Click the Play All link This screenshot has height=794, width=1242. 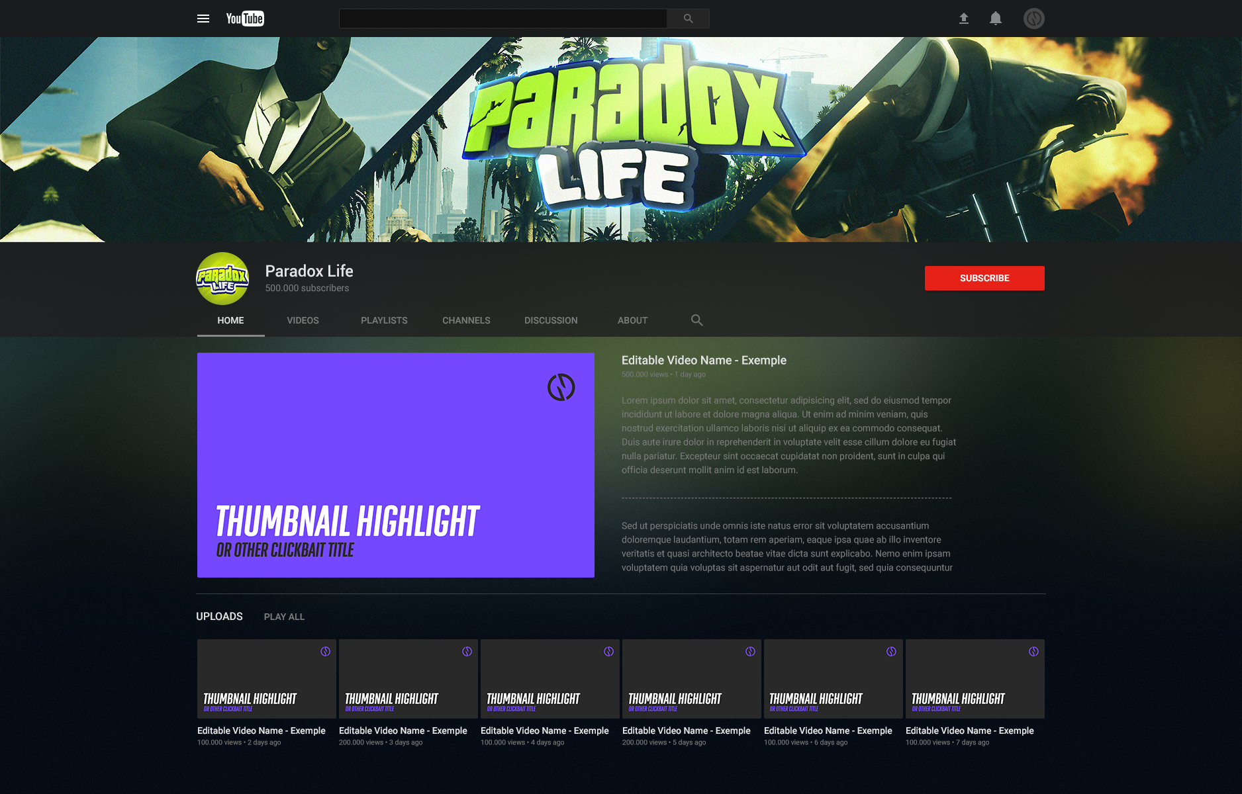click(284, 617)
